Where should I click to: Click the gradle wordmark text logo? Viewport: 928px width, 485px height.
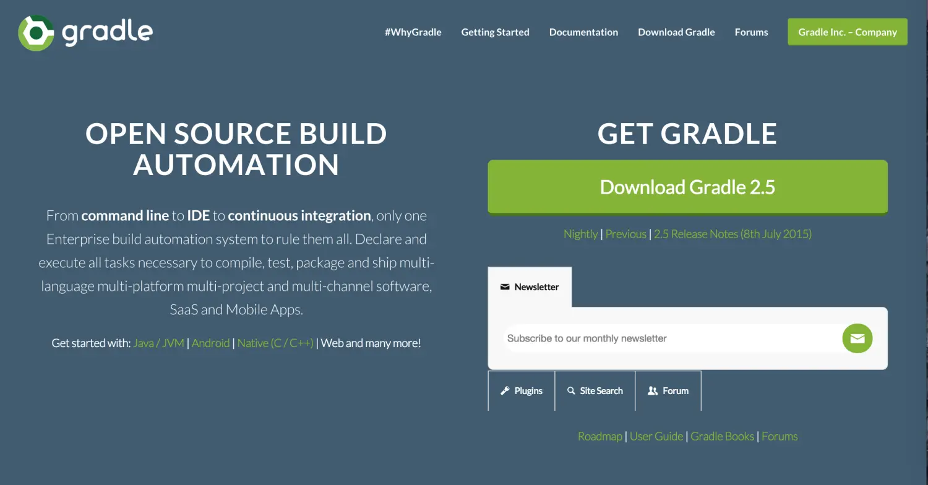click(108, 33)
